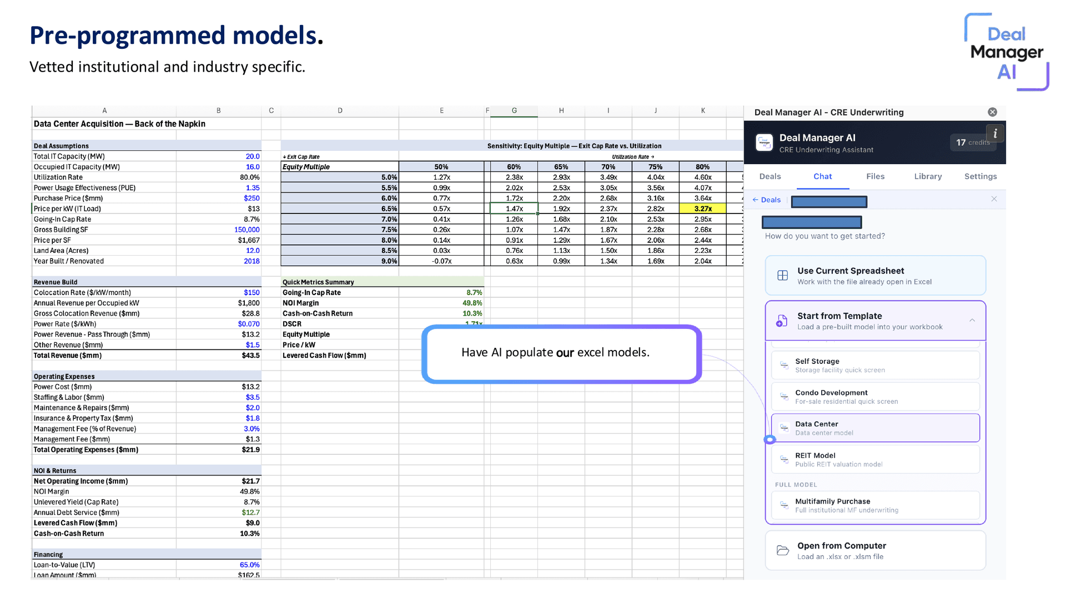Click the folder icon for Open from Computer

coord(782,550)
